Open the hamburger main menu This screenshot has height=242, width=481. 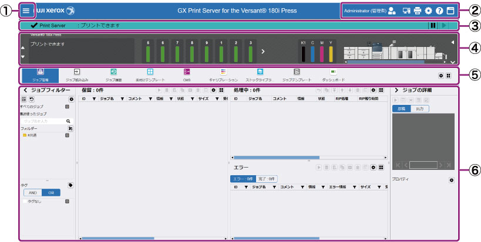pos(26,11)
